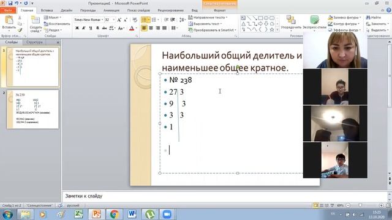The height and width of the screenshot is (220, 392).
Task: Switch to Normal view icon in status bar
Action: pos(316,205)
